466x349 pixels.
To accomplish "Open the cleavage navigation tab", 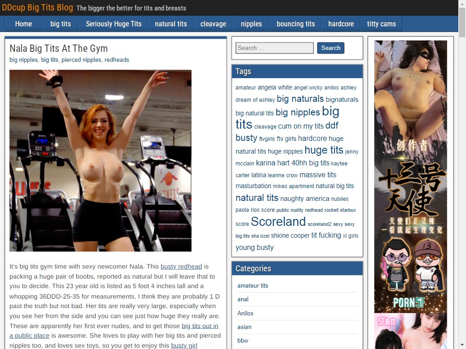I will tap(213, 24).
